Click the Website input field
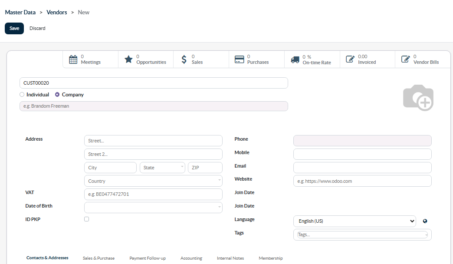The image size is (453, 264). 362,181
